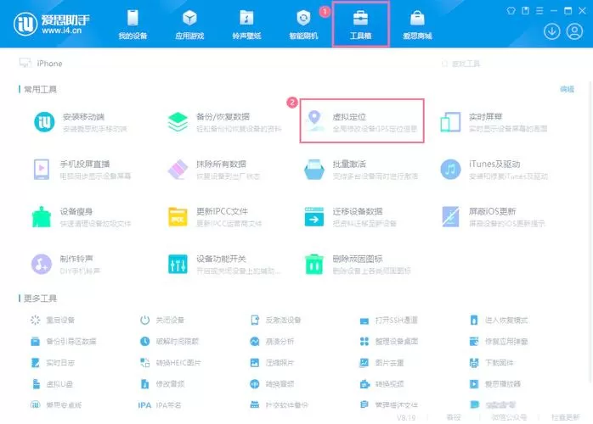Viewport: 593px width, 424px height.
Task: Open 修复应用弹窗 tool
Action: click(499, 341)
